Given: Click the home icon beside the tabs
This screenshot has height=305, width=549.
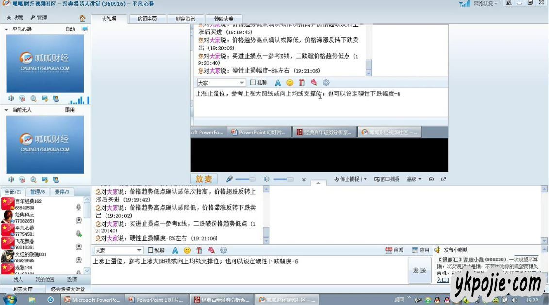Looking at the screenshot, I should click(x=83, y=18).
